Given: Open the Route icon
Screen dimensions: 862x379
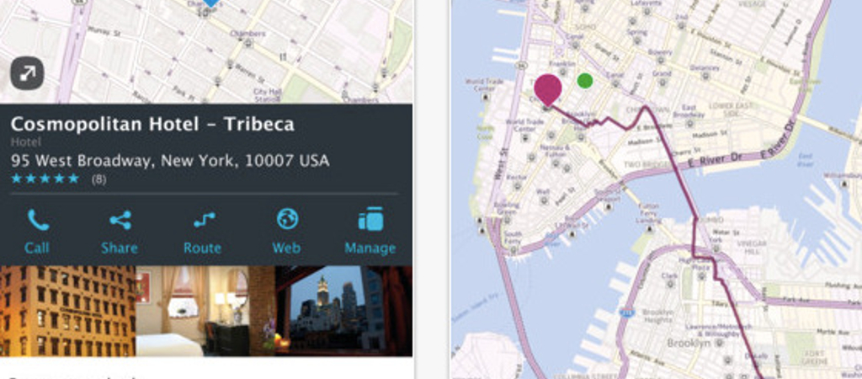Looking at the screenshot, I should [x=204, y=220].
